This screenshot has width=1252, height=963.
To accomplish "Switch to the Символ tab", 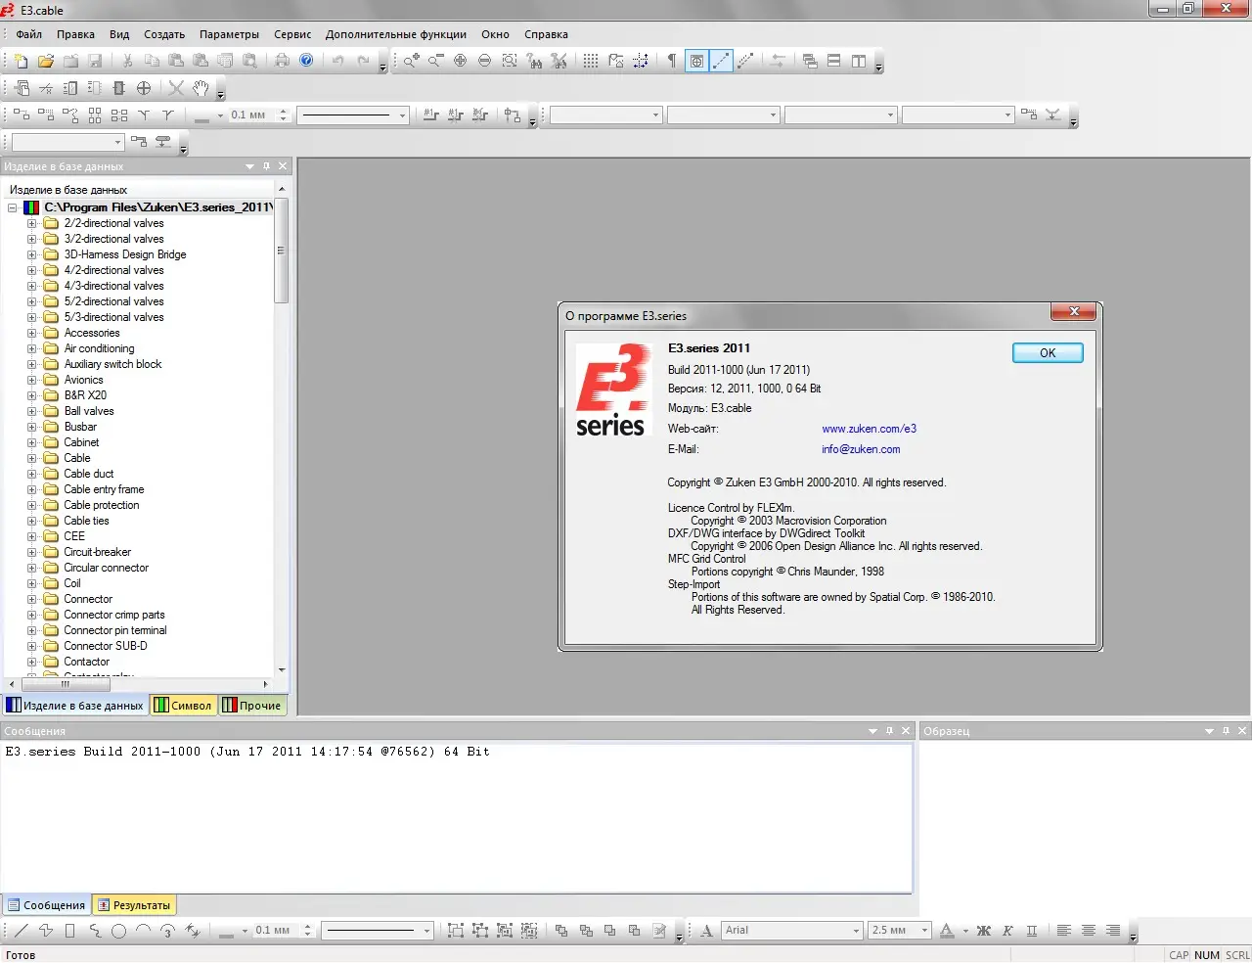I will (x=183, y=706).
